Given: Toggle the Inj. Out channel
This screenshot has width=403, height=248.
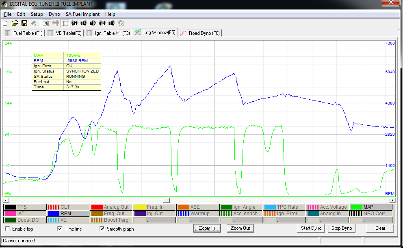Looking at the screenshot, I should [x=154, y=214].
